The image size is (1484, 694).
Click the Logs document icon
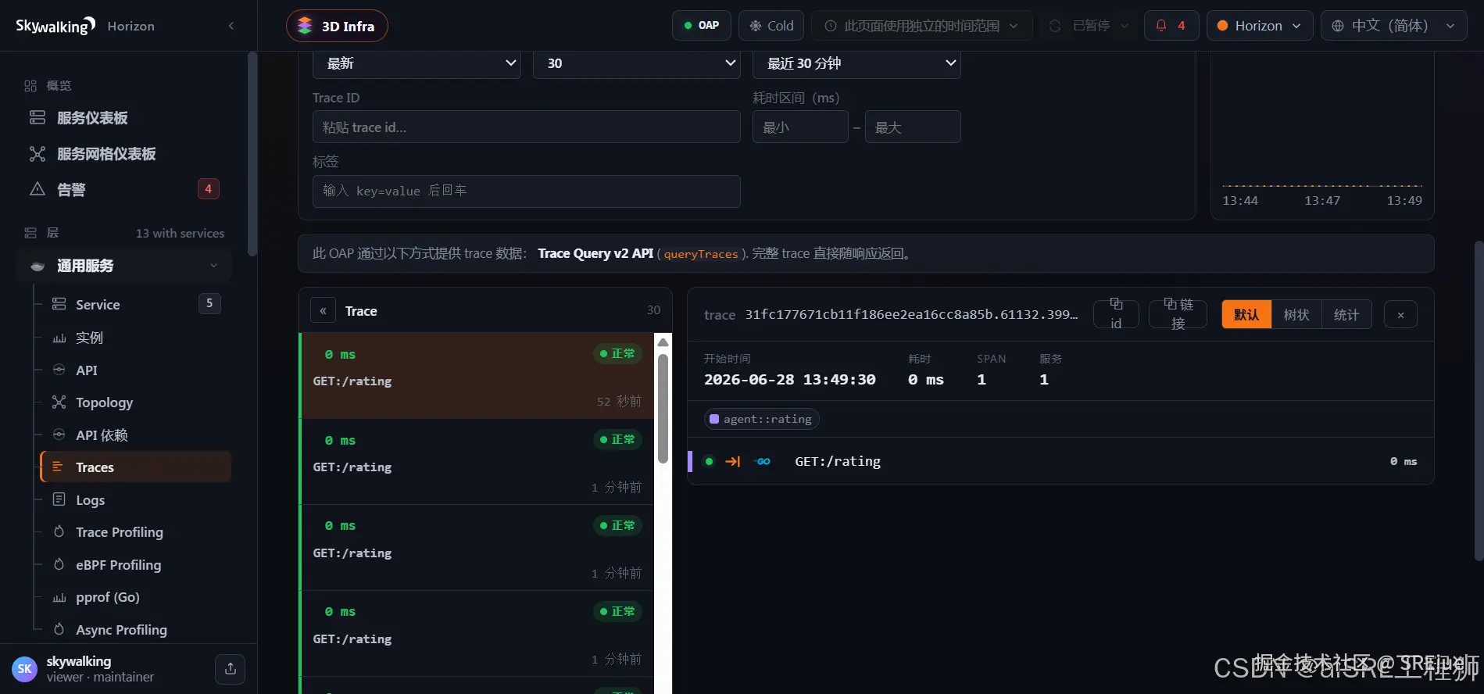point(59,499)
